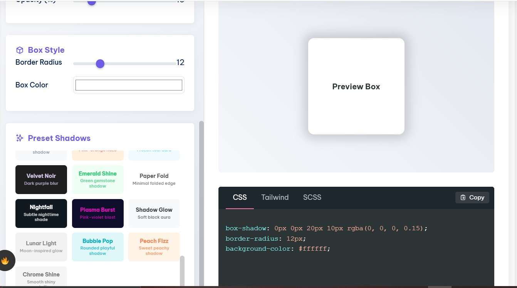Apply the Paper Fold preset
This screenshot has height=288, width=517.
154,179
